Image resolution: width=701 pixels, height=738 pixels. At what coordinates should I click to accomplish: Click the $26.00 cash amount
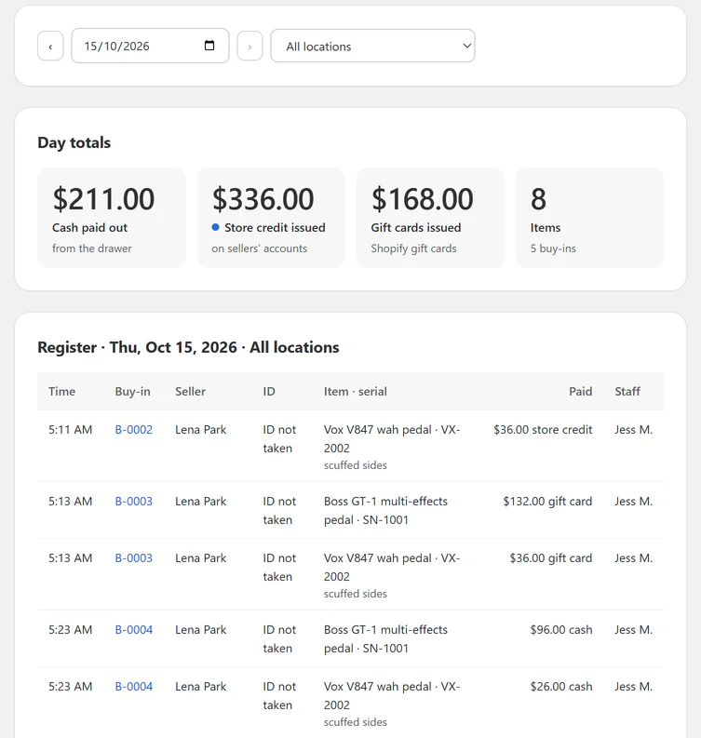[561, 687]
